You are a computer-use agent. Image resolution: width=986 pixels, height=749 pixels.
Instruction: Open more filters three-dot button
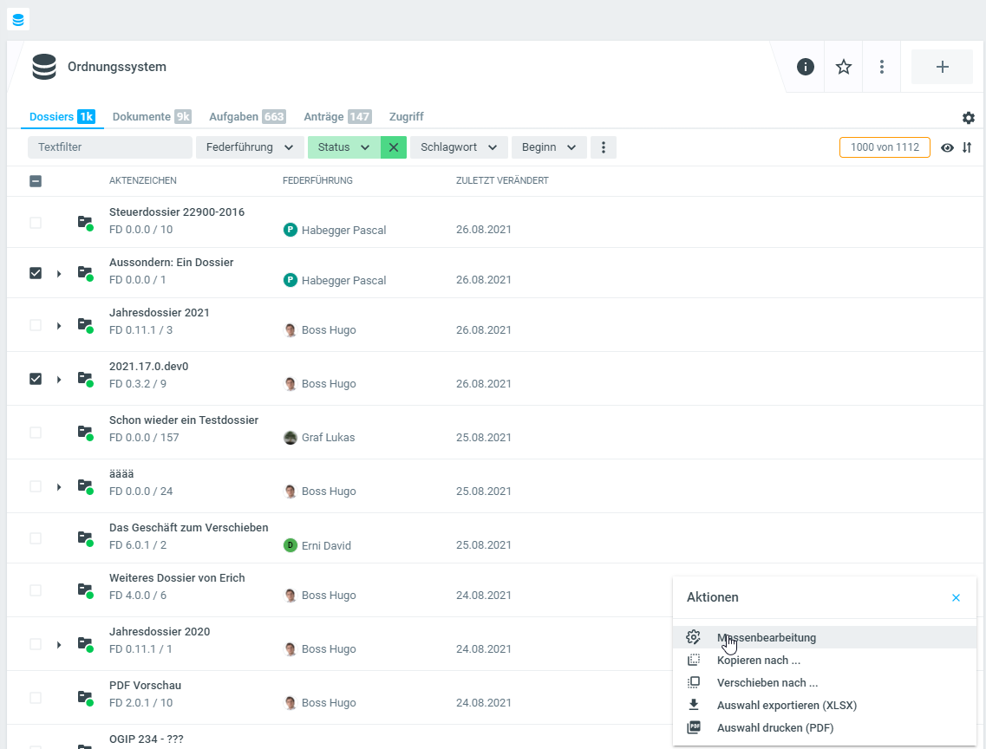(604, 147)
